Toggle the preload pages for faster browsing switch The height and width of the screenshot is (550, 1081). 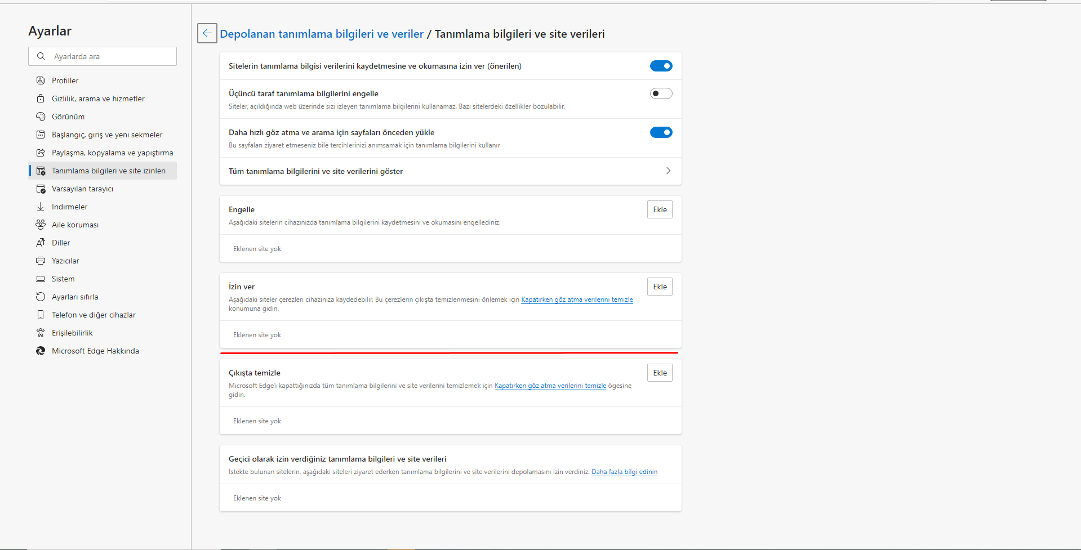661,132
